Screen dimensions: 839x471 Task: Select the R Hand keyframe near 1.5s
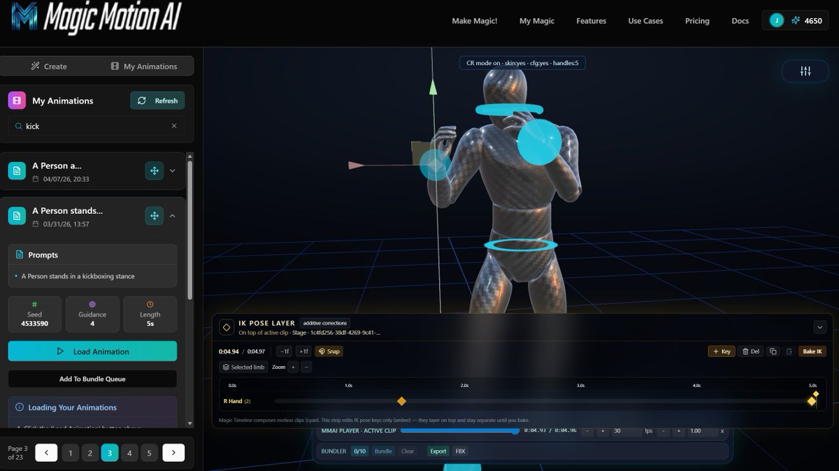401,401
